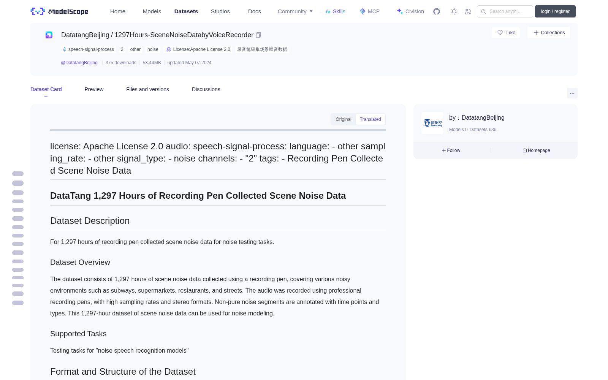Image resolution: width=608 pixels, height=380 pixels.
Task: Click the language switch icon
Action: pos(468,11)
